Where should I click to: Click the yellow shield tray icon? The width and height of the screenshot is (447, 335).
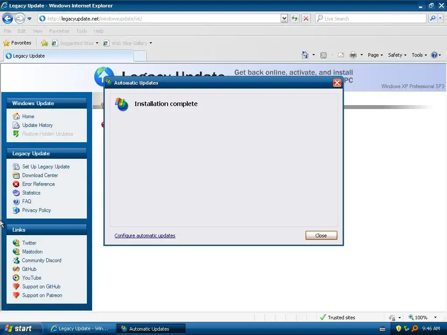pos(399,329)
